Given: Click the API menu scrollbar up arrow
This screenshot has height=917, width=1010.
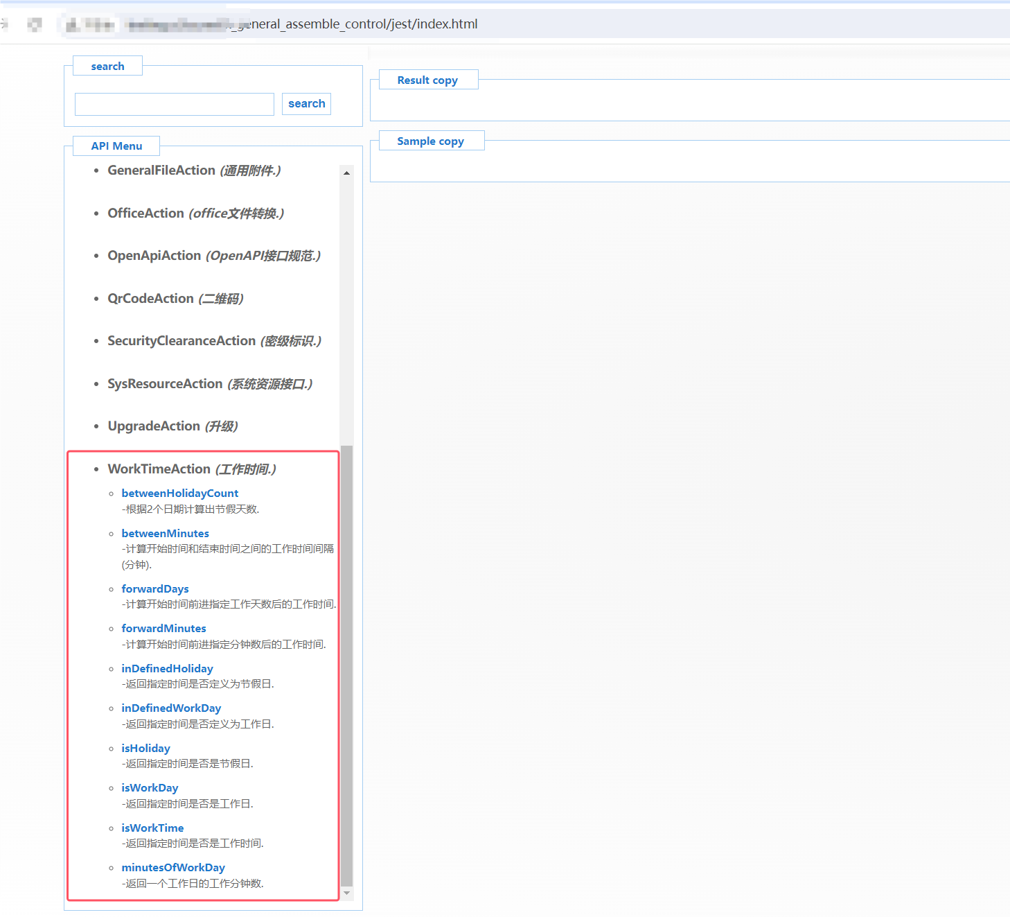Looking at the screenshot, I should coord(346,173).
